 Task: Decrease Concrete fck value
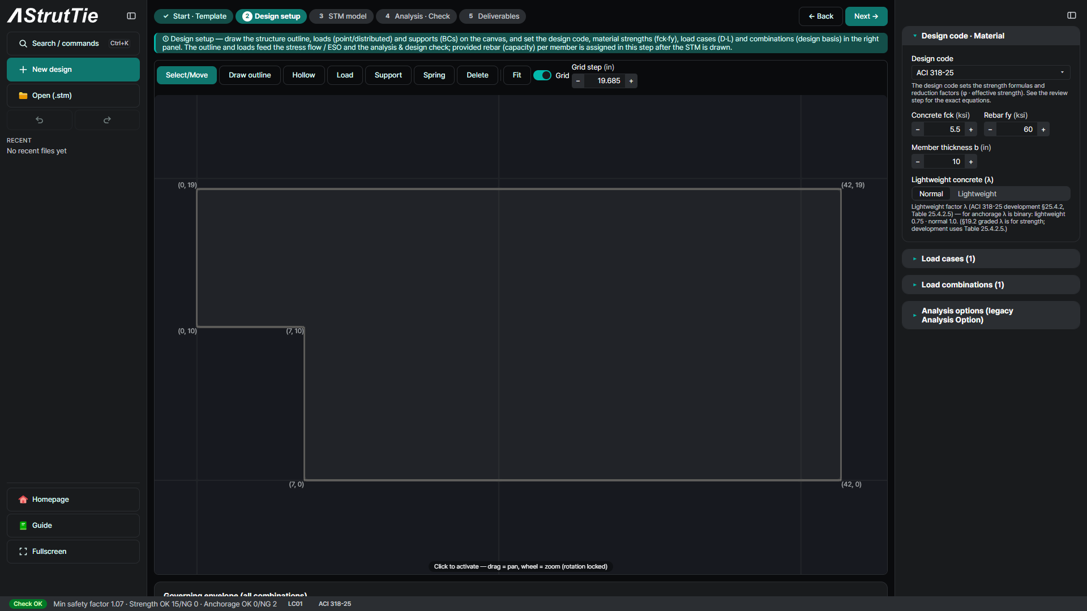pyautogui.click(x=918, y=130)
